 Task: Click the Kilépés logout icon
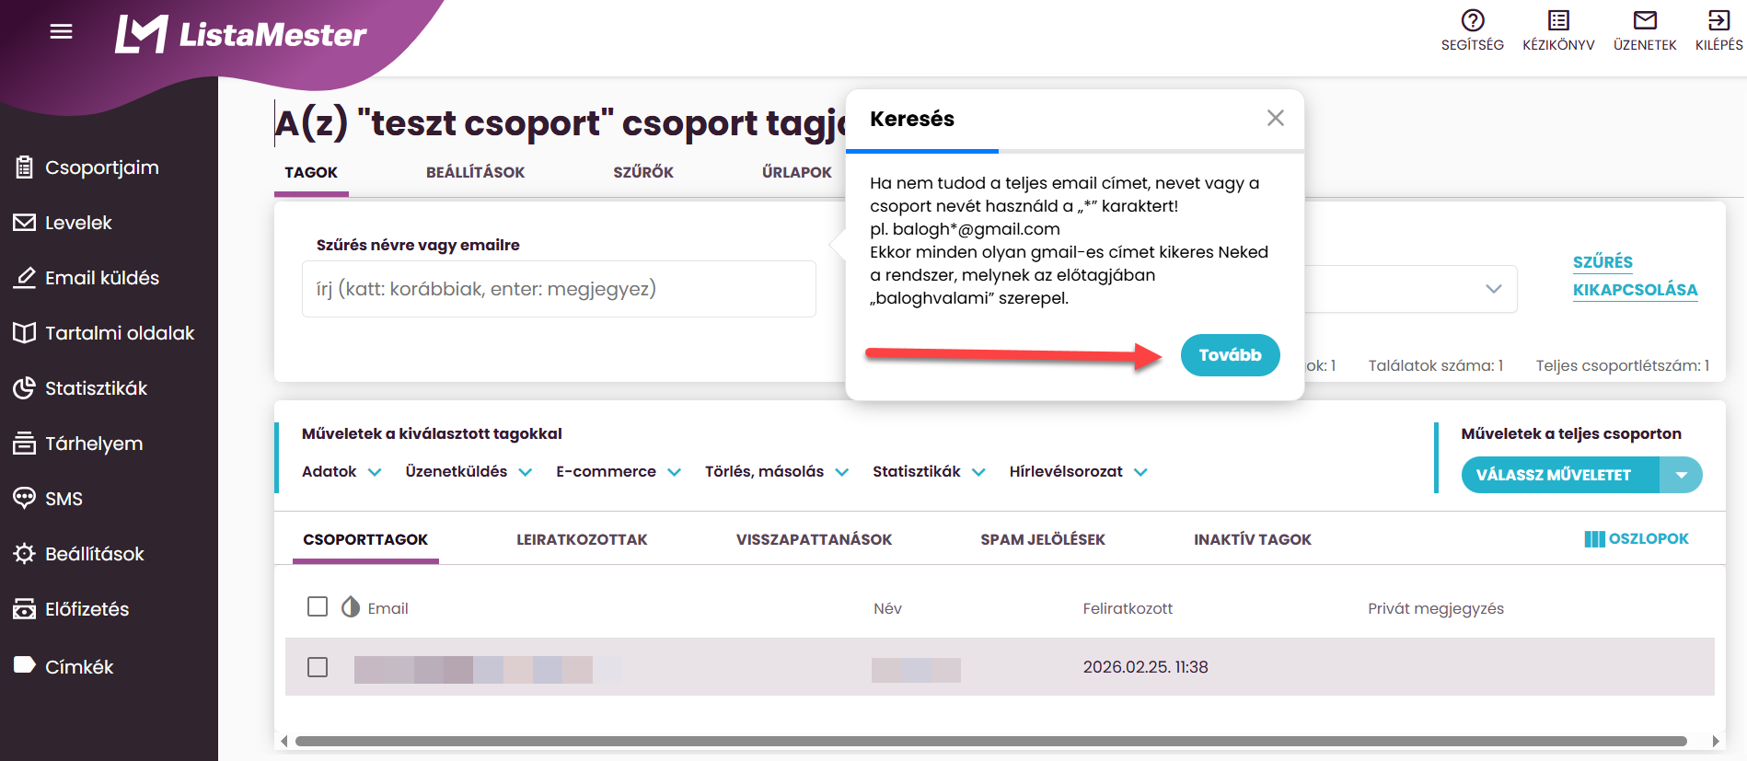1718,30
